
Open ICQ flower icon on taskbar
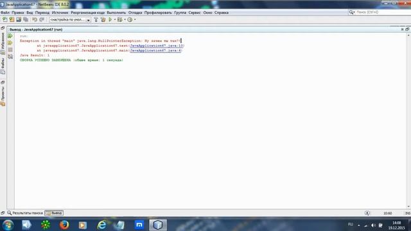[x=46, y=225]
